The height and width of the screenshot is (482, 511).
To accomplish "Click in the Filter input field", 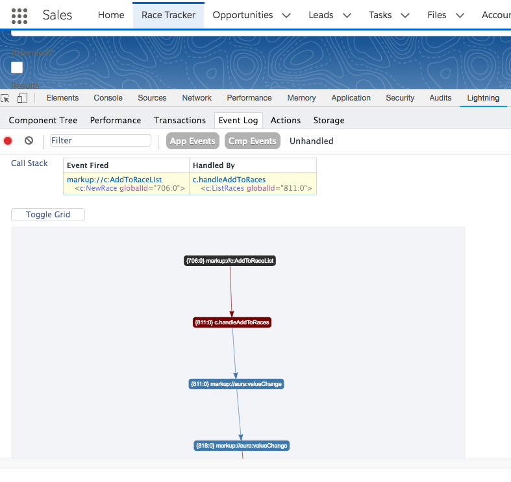I will [100, 141].
